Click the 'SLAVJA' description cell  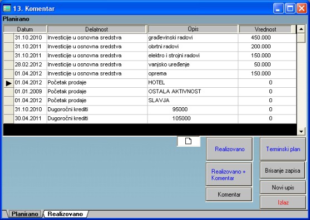tap(193, 101)
